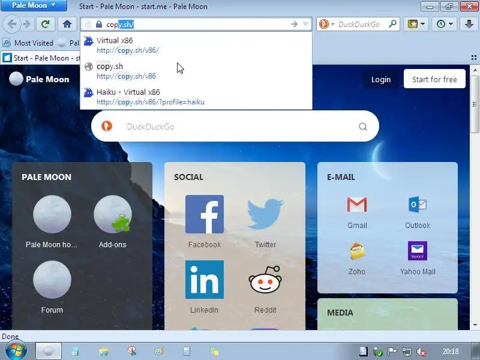Click the PALE MOON widget heading
480x360 pixels.
46,177
